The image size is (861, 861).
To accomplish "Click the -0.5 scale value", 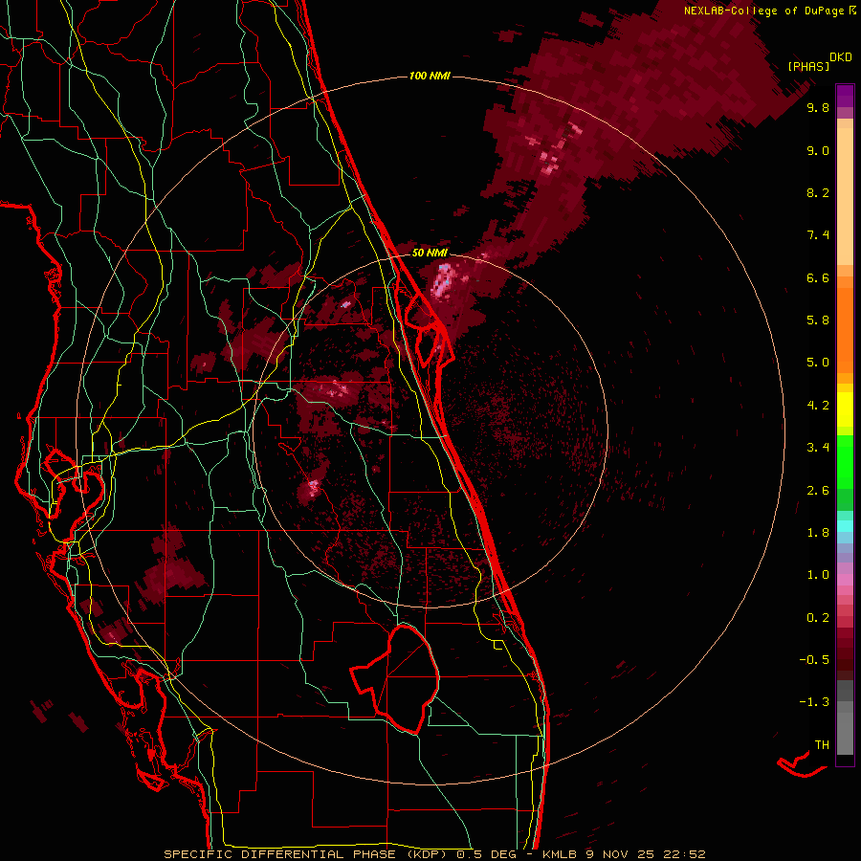I will pyautogui.click(x=814, y=660).
